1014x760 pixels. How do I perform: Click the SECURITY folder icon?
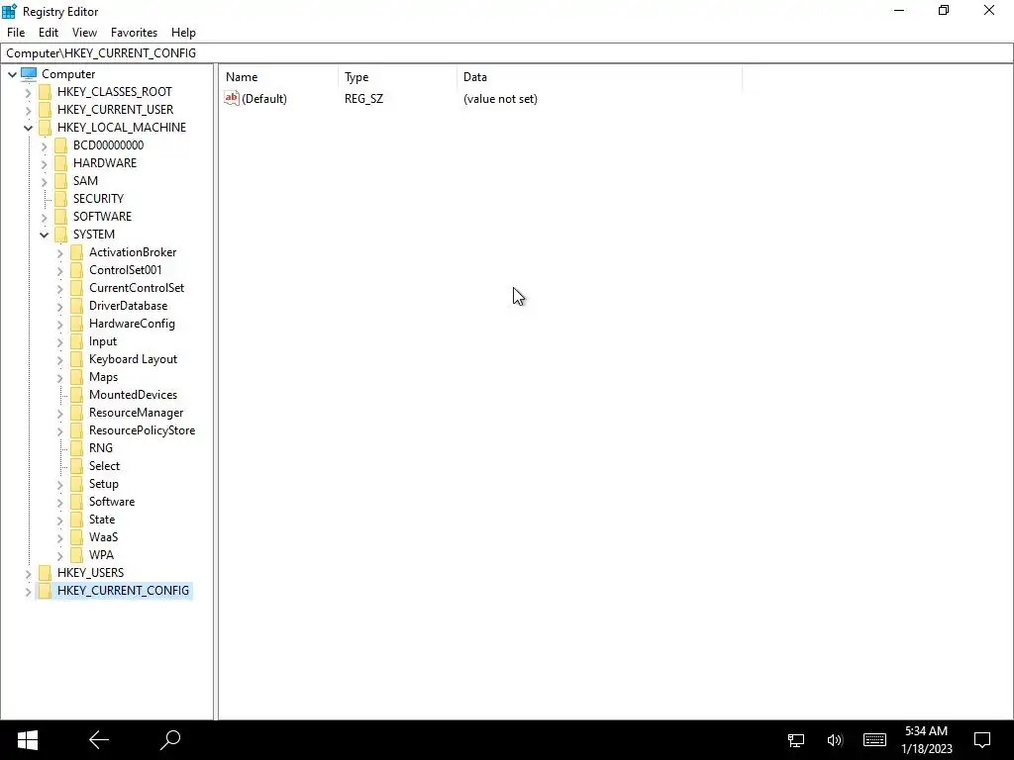[x=60, y=198]
